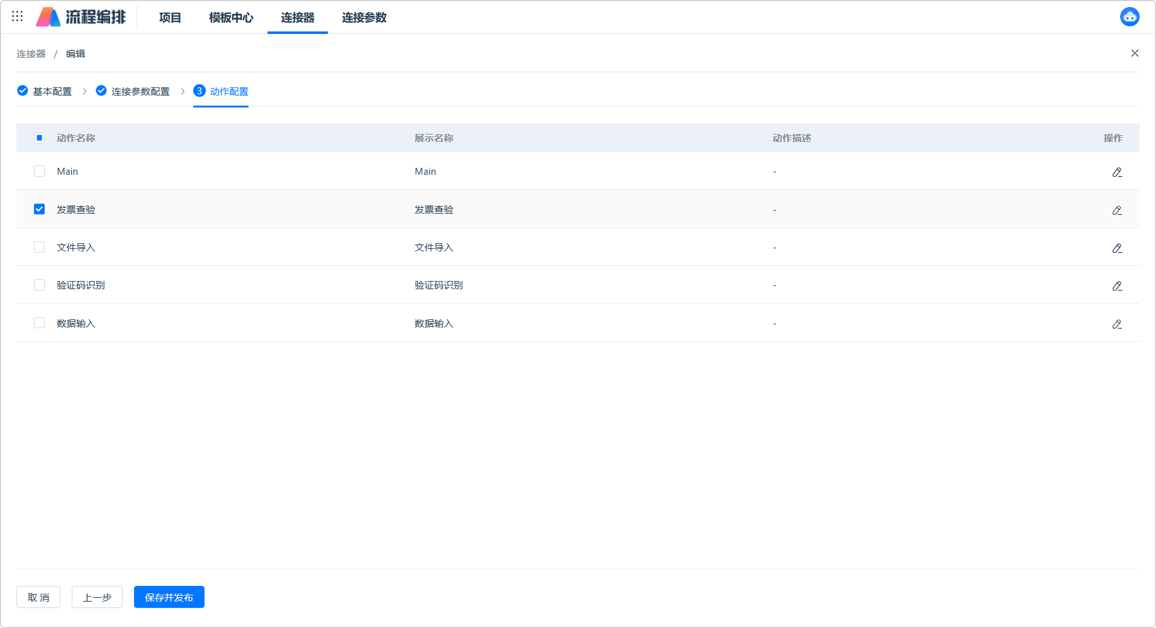Open the app launcher grid icon

17,16
